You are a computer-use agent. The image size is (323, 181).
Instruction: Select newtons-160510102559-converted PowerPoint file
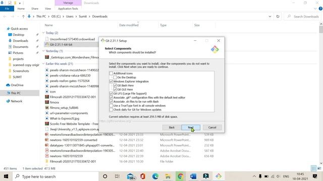pos(73,140)
